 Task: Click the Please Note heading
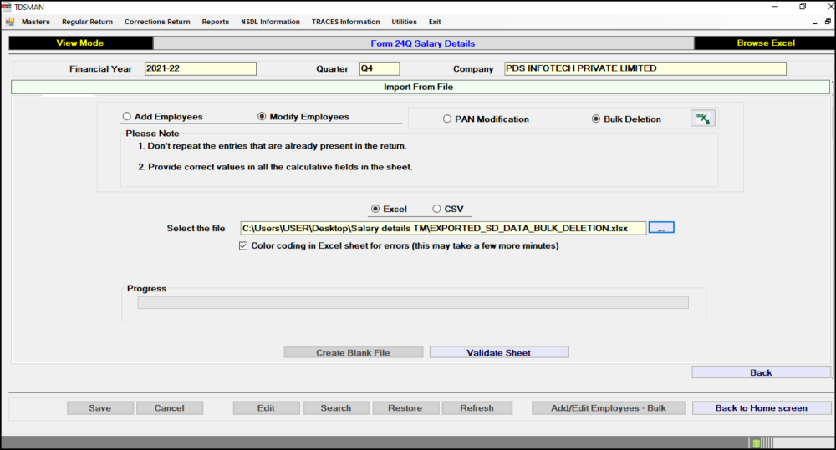tap(152, 134)
